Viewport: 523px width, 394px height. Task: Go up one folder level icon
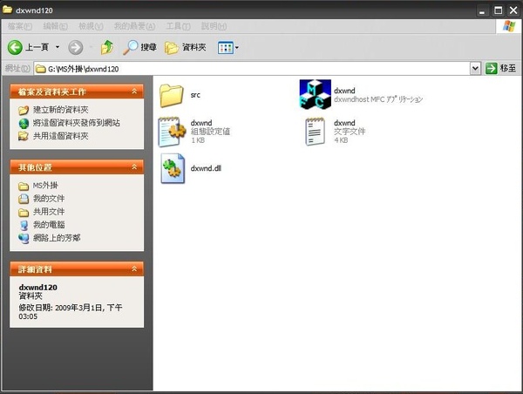107,47
